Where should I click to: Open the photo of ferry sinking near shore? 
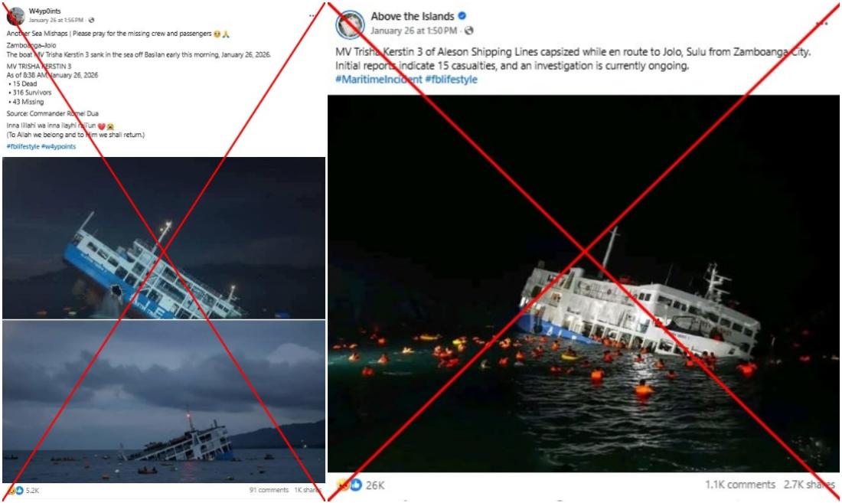click(x=164, y=401)
